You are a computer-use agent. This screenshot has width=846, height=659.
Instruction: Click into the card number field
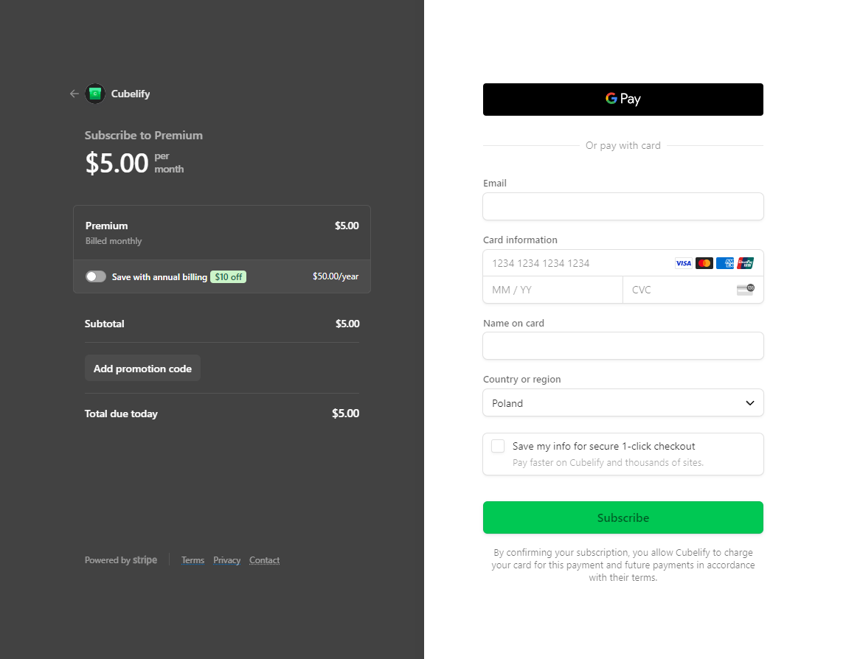pyautogui.click(x=575, y=263)
